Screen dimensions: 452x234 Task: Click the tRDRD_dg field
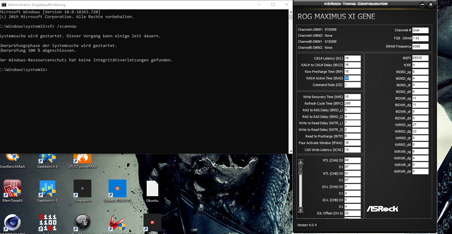click(420, 79)
